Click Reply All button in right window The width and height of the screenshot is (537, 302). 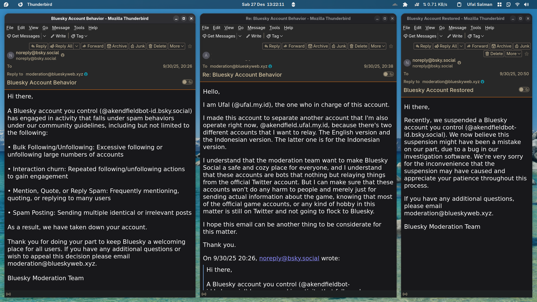[446, 46]
